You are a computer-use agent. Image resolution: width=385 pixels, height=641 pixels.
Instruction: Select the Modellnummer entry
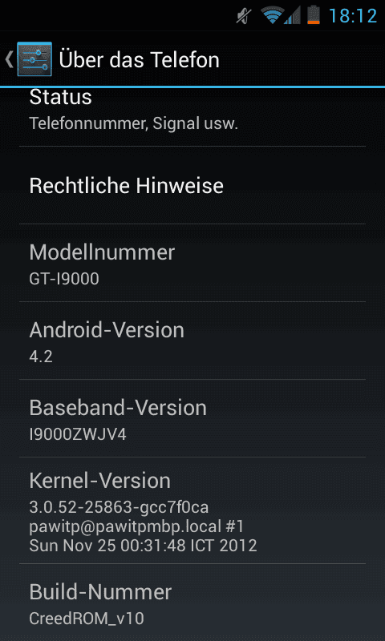point(192,263)
